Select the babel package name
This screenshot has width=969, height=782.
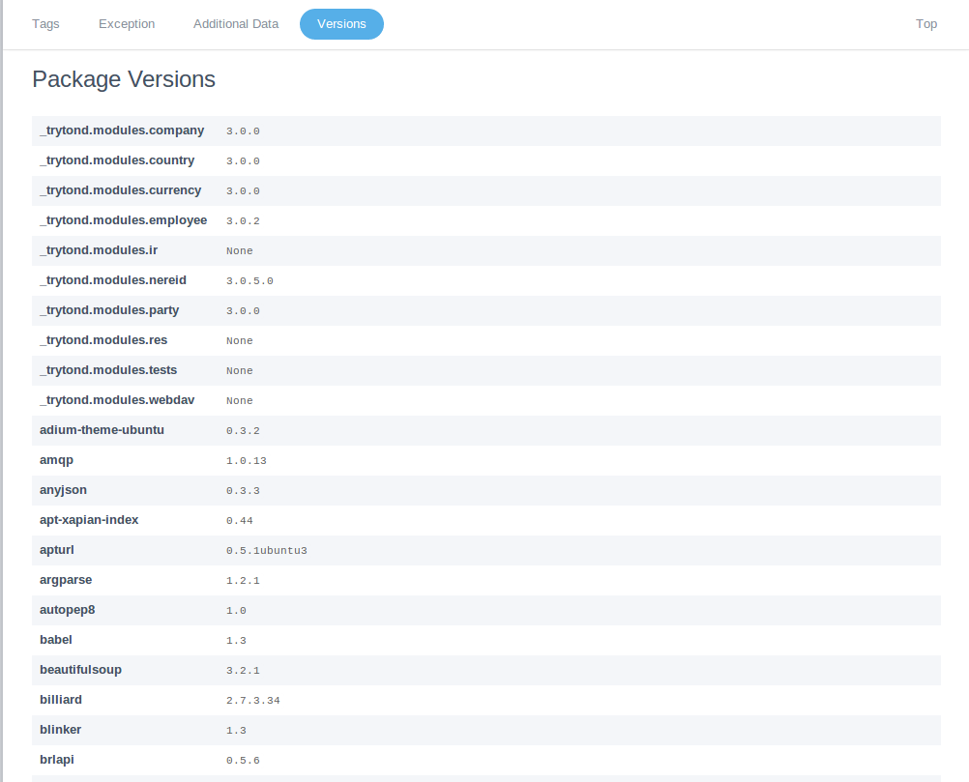(56, 640)
